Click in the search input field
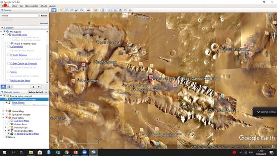Viewport: 277px width, 156px height. click(x=20, y=16)
